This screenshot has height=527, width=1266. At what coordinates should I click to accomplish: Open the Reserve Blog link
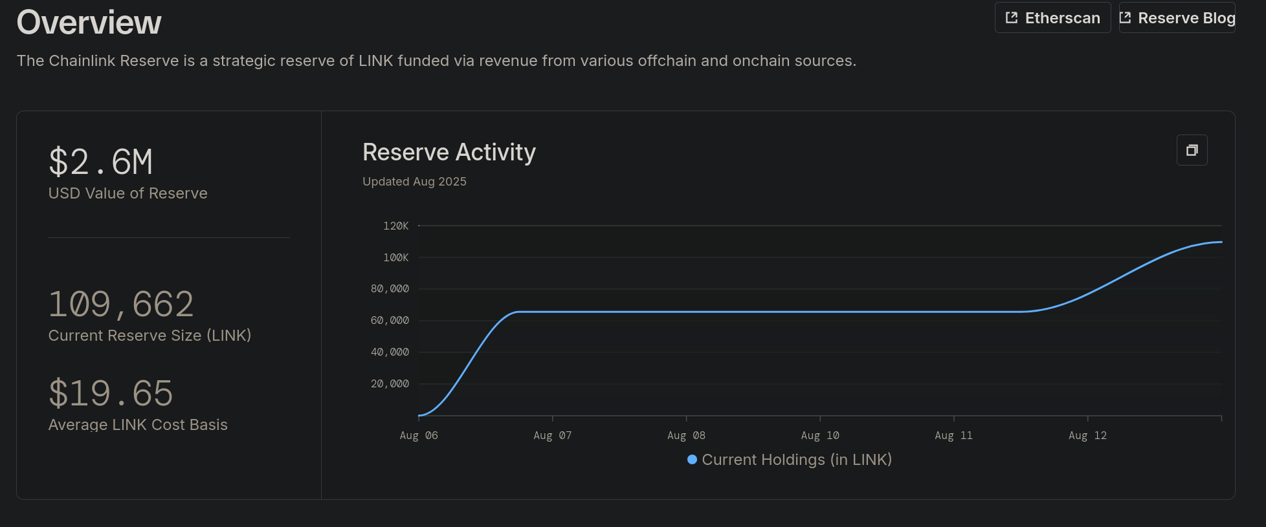pyautogui.click(x=1177, y=17)
